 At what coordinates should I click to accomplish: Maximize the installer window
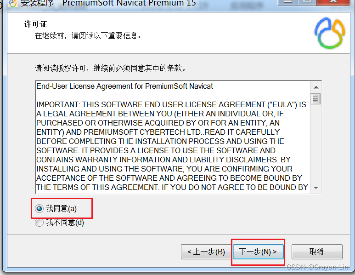(x=307, y=2)
